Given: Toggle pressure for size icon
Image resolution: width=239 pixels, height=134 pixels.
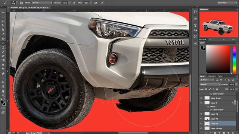Looking at the screenshot, I should [102, 3].
